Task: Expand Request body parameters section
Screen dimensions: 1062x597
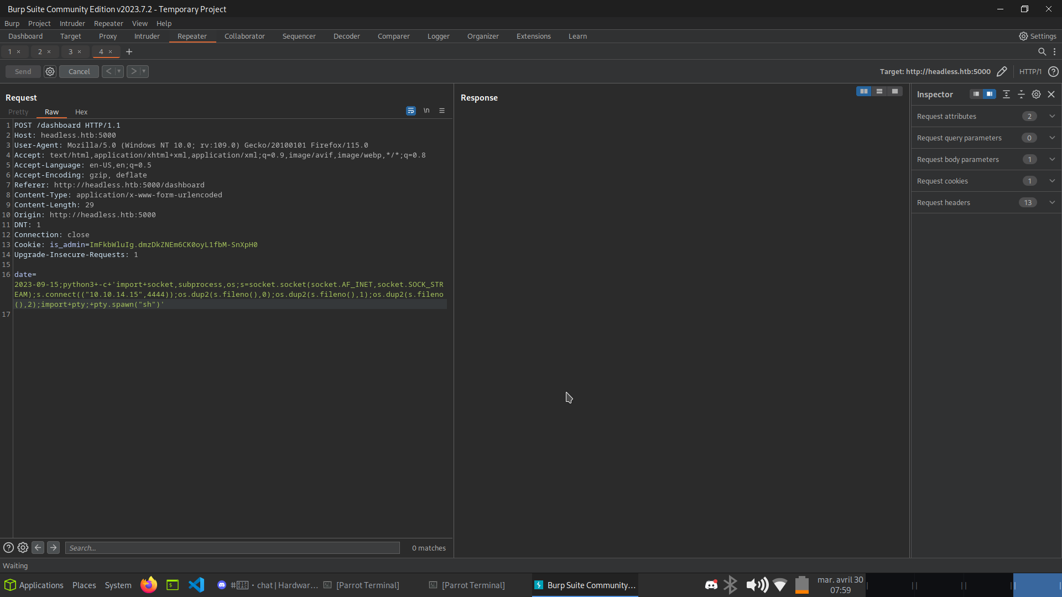Action: [x=1052, y=159]
